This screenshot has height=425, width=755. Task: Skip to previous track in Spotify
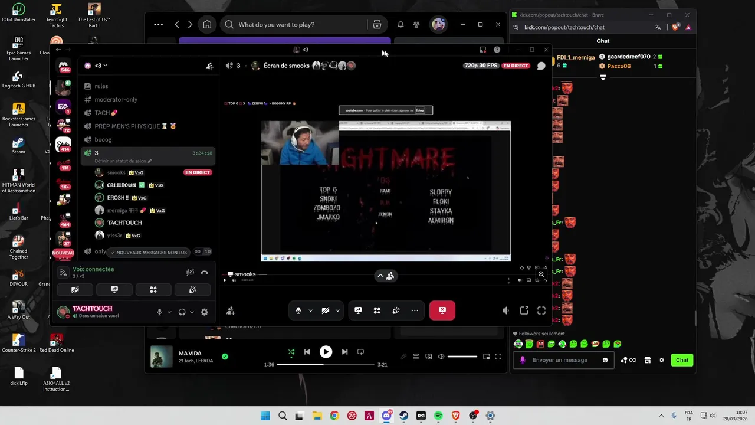(x=307, y=352)
